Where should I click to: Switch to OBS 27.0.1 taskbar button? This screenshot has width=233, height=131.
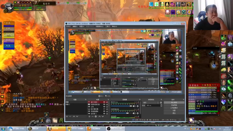[115, 129]
